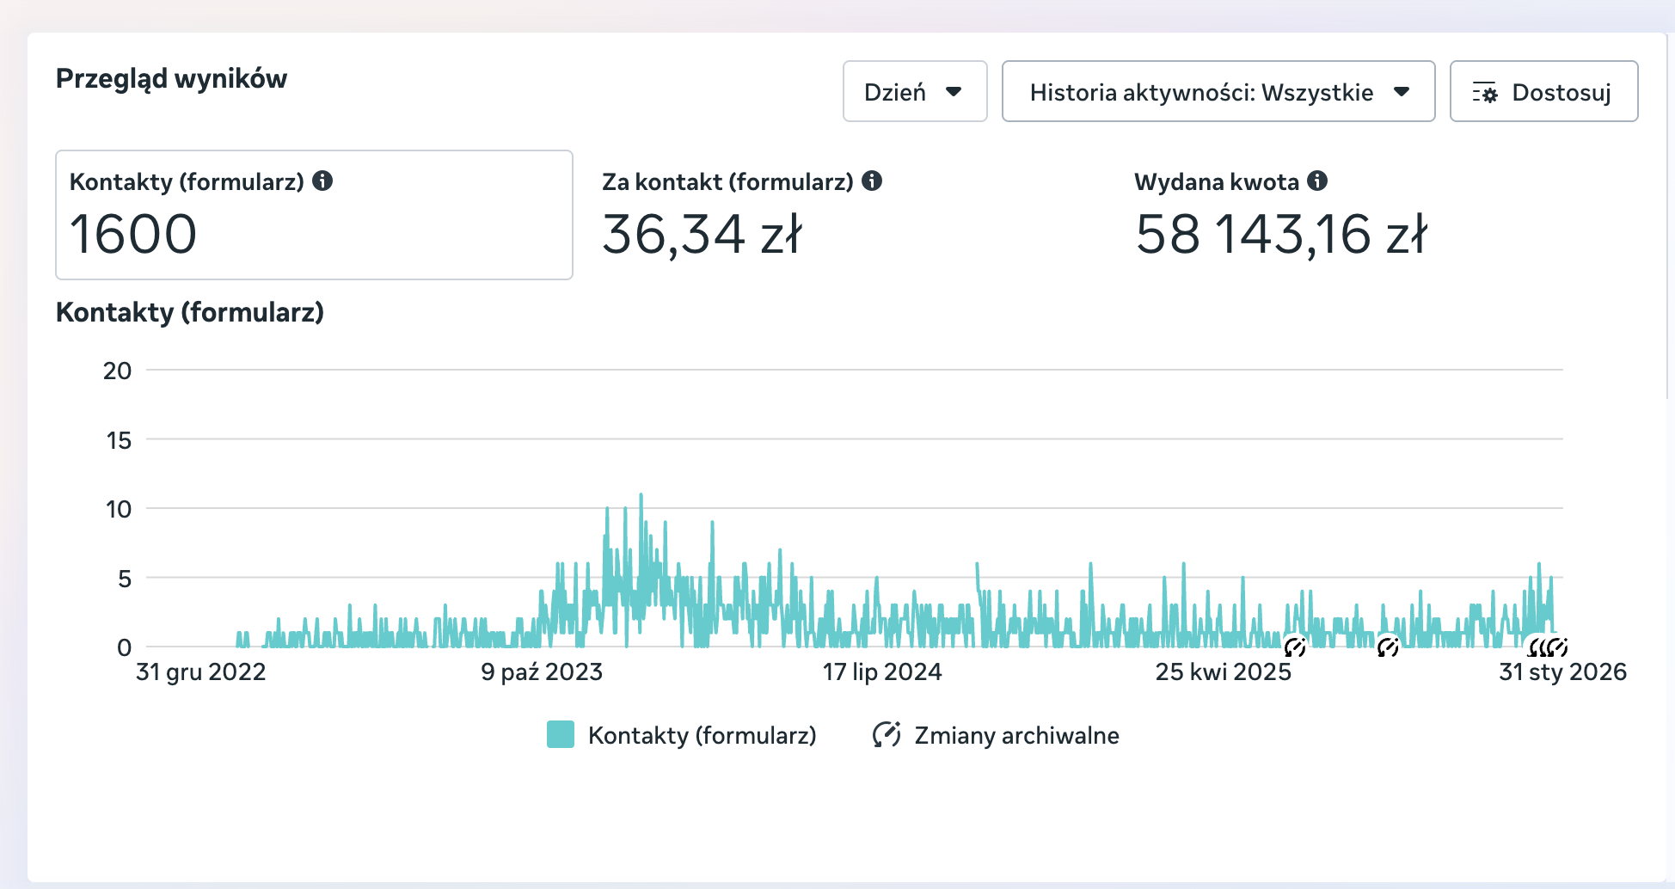Viewport: 1675px width, 889px height.
Task: Click info icon beside Kontakty (formularz) metric
Action: tap(322, 181)
